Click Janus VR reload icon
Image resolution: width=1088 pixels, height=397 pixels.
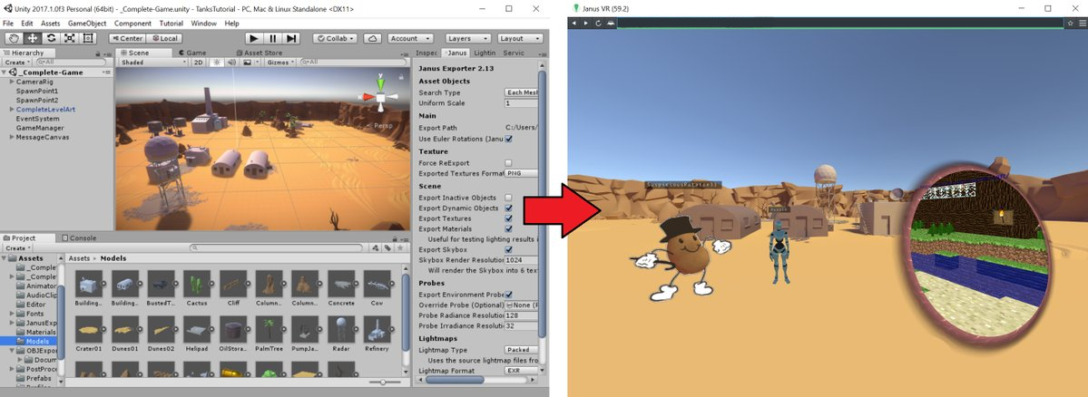(x=598, y=23)
